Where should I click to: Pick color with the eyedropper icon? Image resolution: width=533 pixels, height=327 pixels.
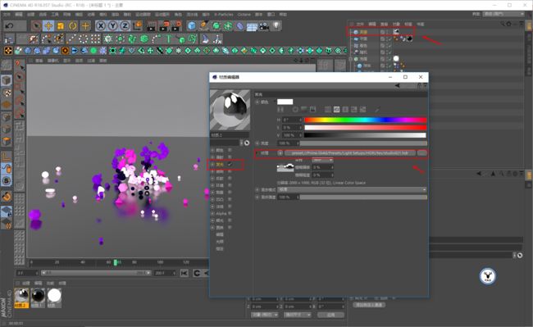point(377,110)
